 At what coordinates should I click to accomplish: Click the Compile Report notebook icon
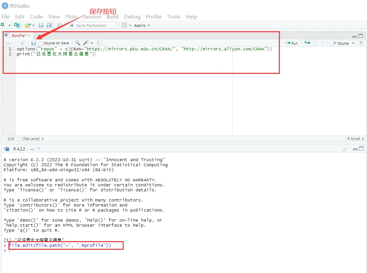pos(100,43)
